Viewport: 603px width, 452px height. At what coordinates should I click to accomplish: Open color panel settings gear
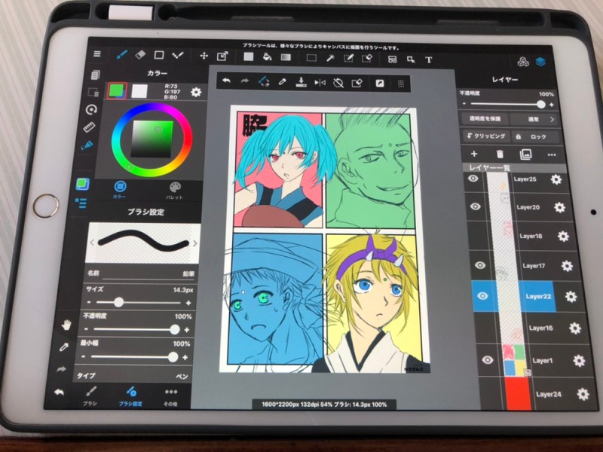coord(196,92)
